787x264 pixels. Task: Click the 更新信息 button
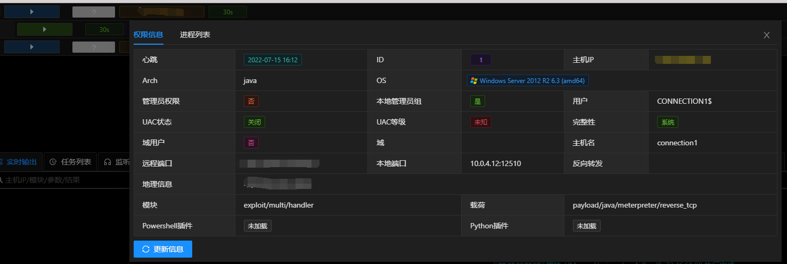163,249
